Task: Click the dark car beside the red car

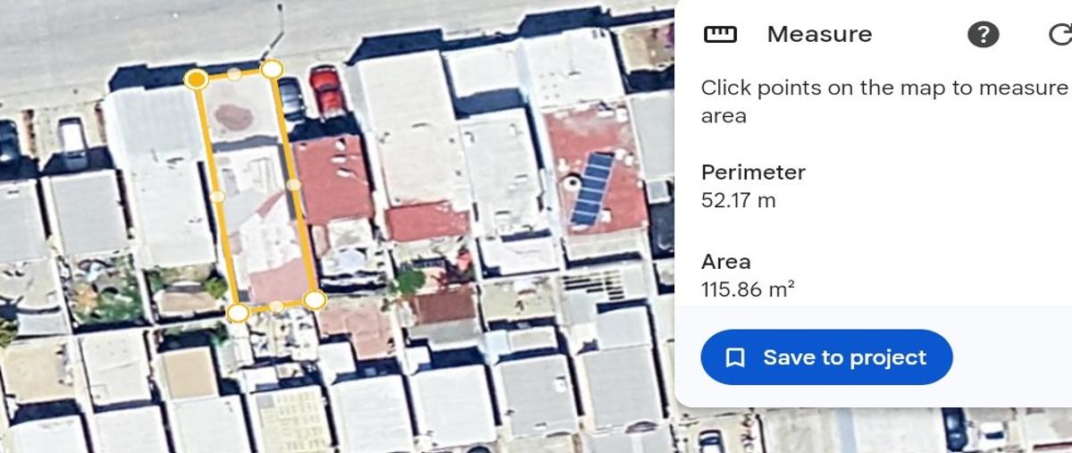Action: tap(291, 98)
